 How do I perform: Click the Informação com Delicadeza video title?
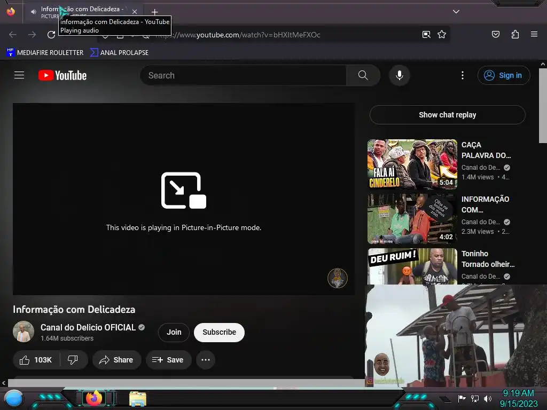point(74,310)
